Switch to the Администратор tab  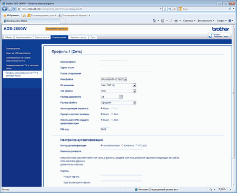[78, 37]
